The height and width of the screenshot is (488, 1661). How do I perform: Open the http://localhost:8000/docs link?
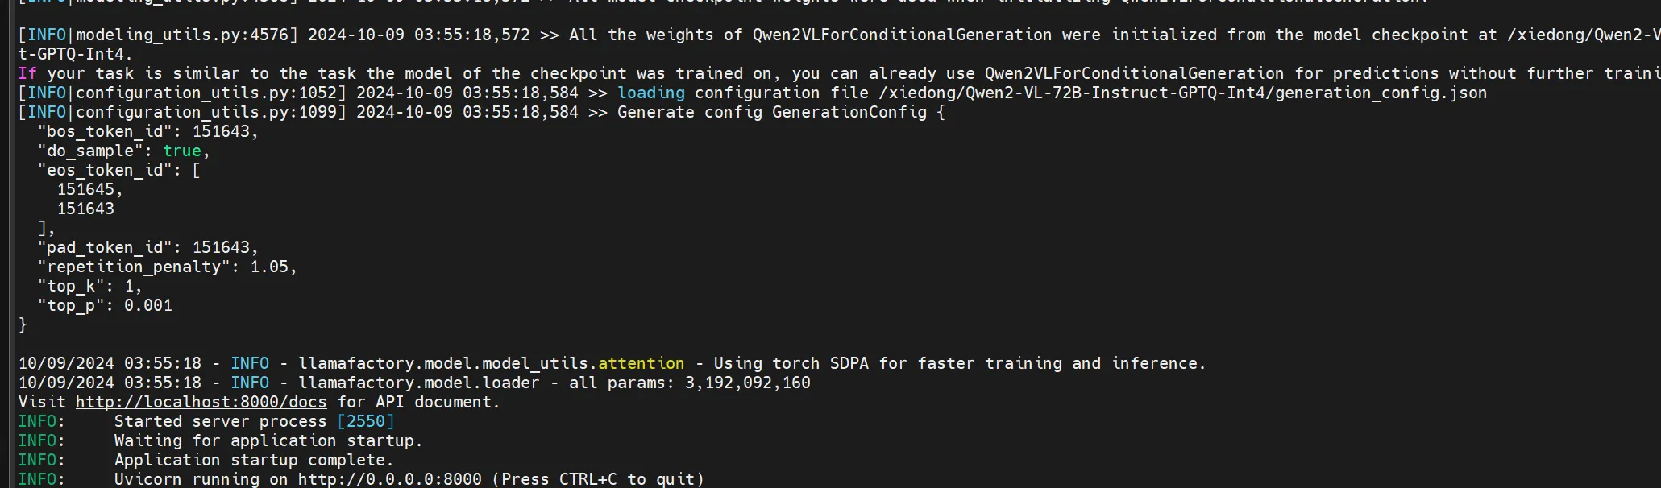click(x=201, y=402)
